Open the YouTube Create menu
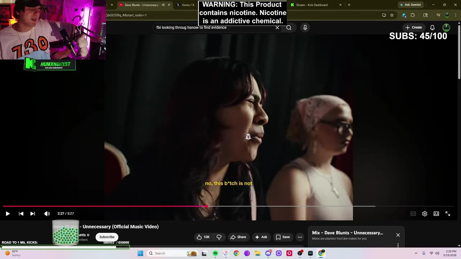 point(413,27)
